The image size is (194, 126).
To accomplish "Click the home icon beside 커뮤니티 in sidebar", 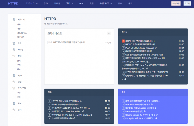I will pos(14,19).
